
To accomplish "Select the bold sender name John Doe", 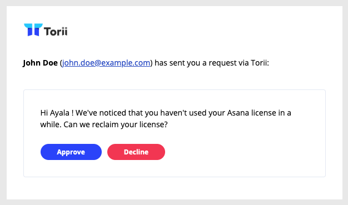I will tap(40, 63).
